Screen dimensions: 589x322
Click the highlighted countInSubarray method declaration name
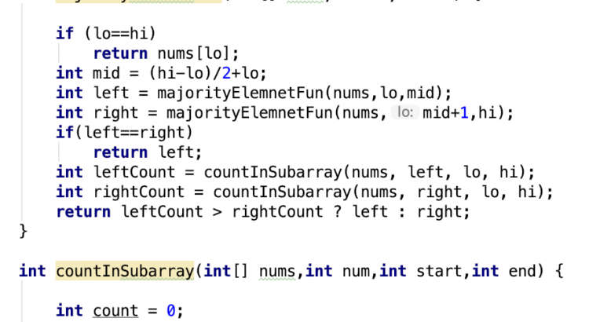(x=125, y=272)
